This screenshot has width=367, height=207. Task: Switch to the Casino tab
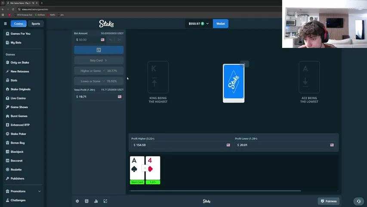[x=19, y=24]
